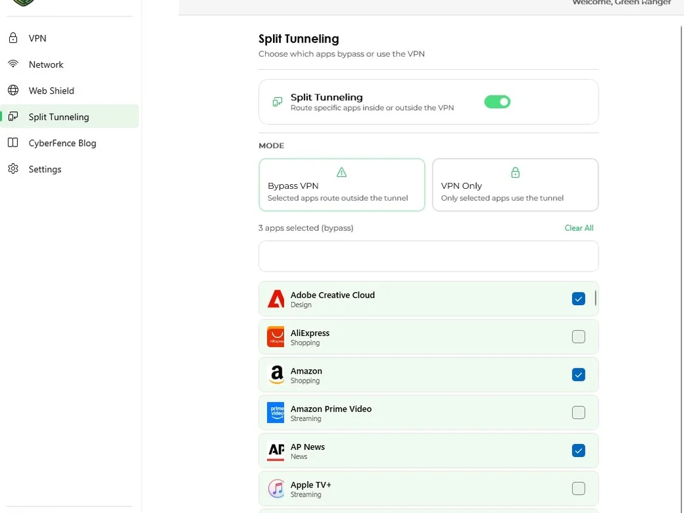
Task: Check the AliExpress checkbox
Action: tap(578, 337)
